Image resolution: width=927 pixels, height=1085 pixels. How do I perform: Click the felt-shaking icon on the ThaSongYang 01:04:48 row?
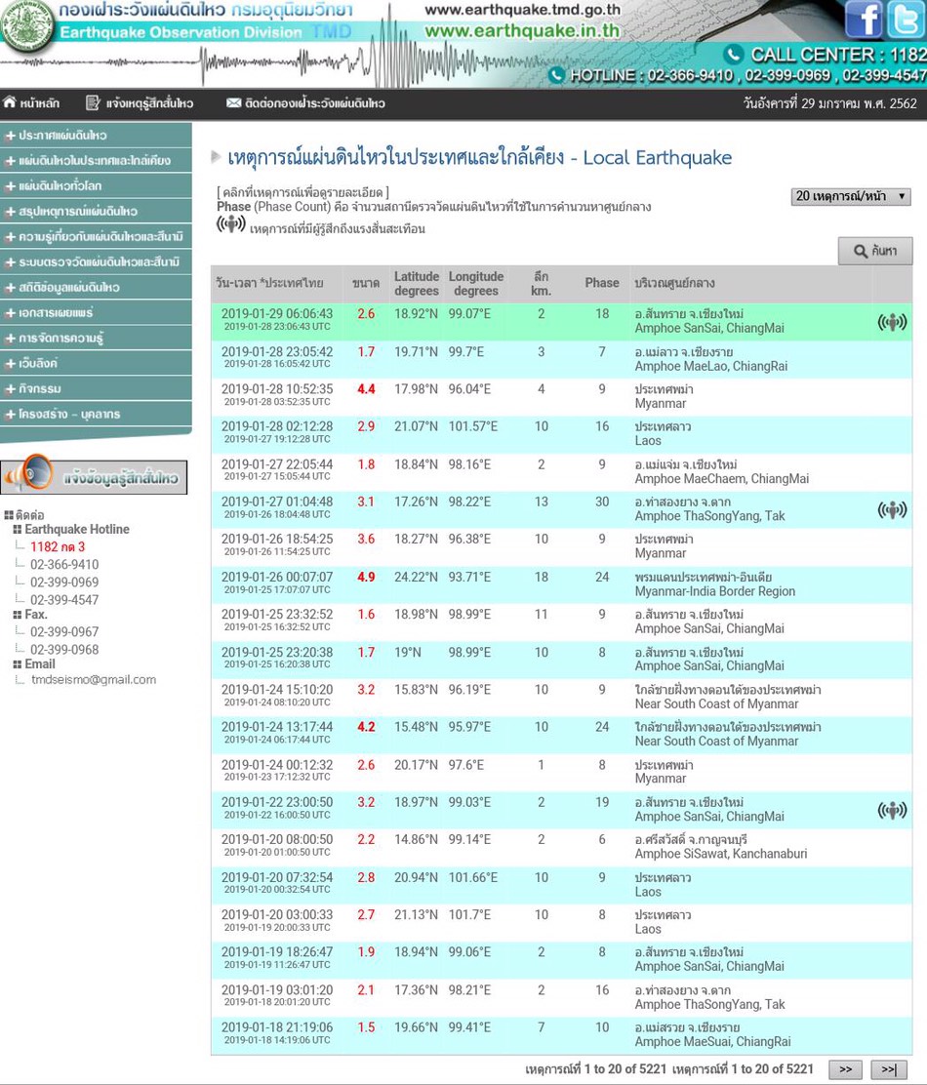tap(892, 510)
